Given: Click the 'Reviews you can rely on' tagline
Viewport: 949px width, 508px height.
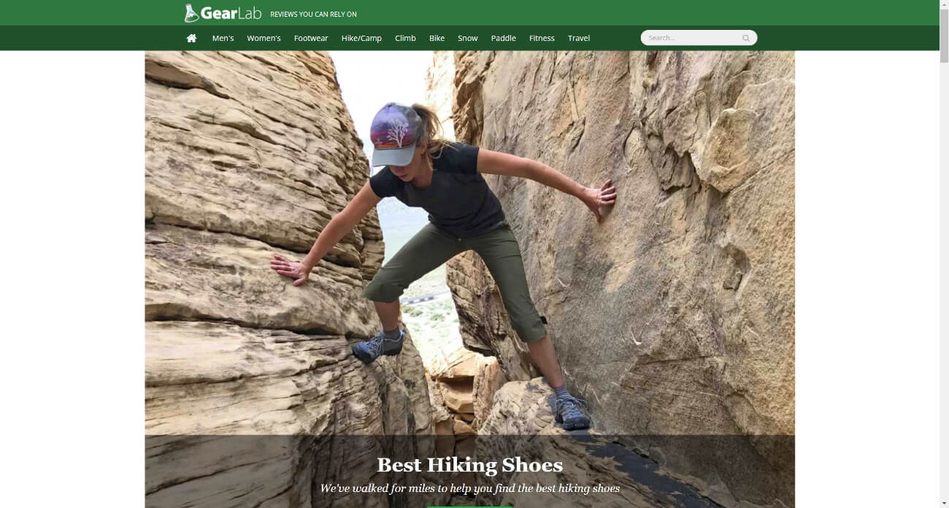Looking at the screenshot, I should coord(313,15).
